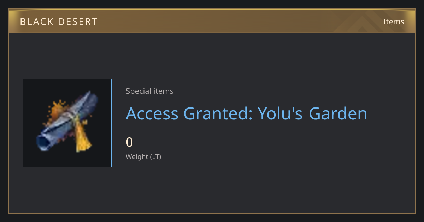Select the blue-bordered item thumbnail frame
This screenshot has width=424, height=222.
(x=67, y=123)
